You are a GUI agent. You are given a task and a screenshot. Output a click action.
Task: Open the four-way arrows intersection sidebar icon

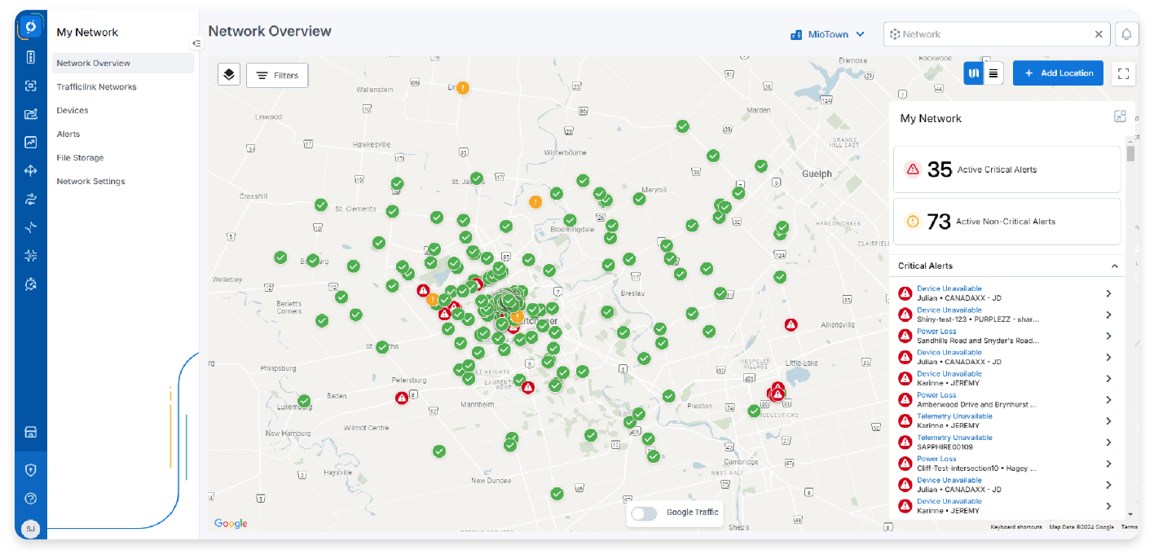point(31,170)
